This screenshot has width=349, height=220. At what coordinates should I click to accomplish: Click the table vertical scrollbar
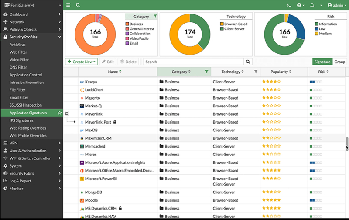coord(347,144)
